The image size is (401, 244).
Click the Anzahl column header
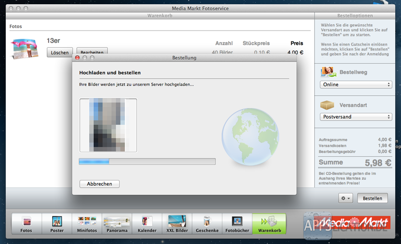(x=224, y=43)
